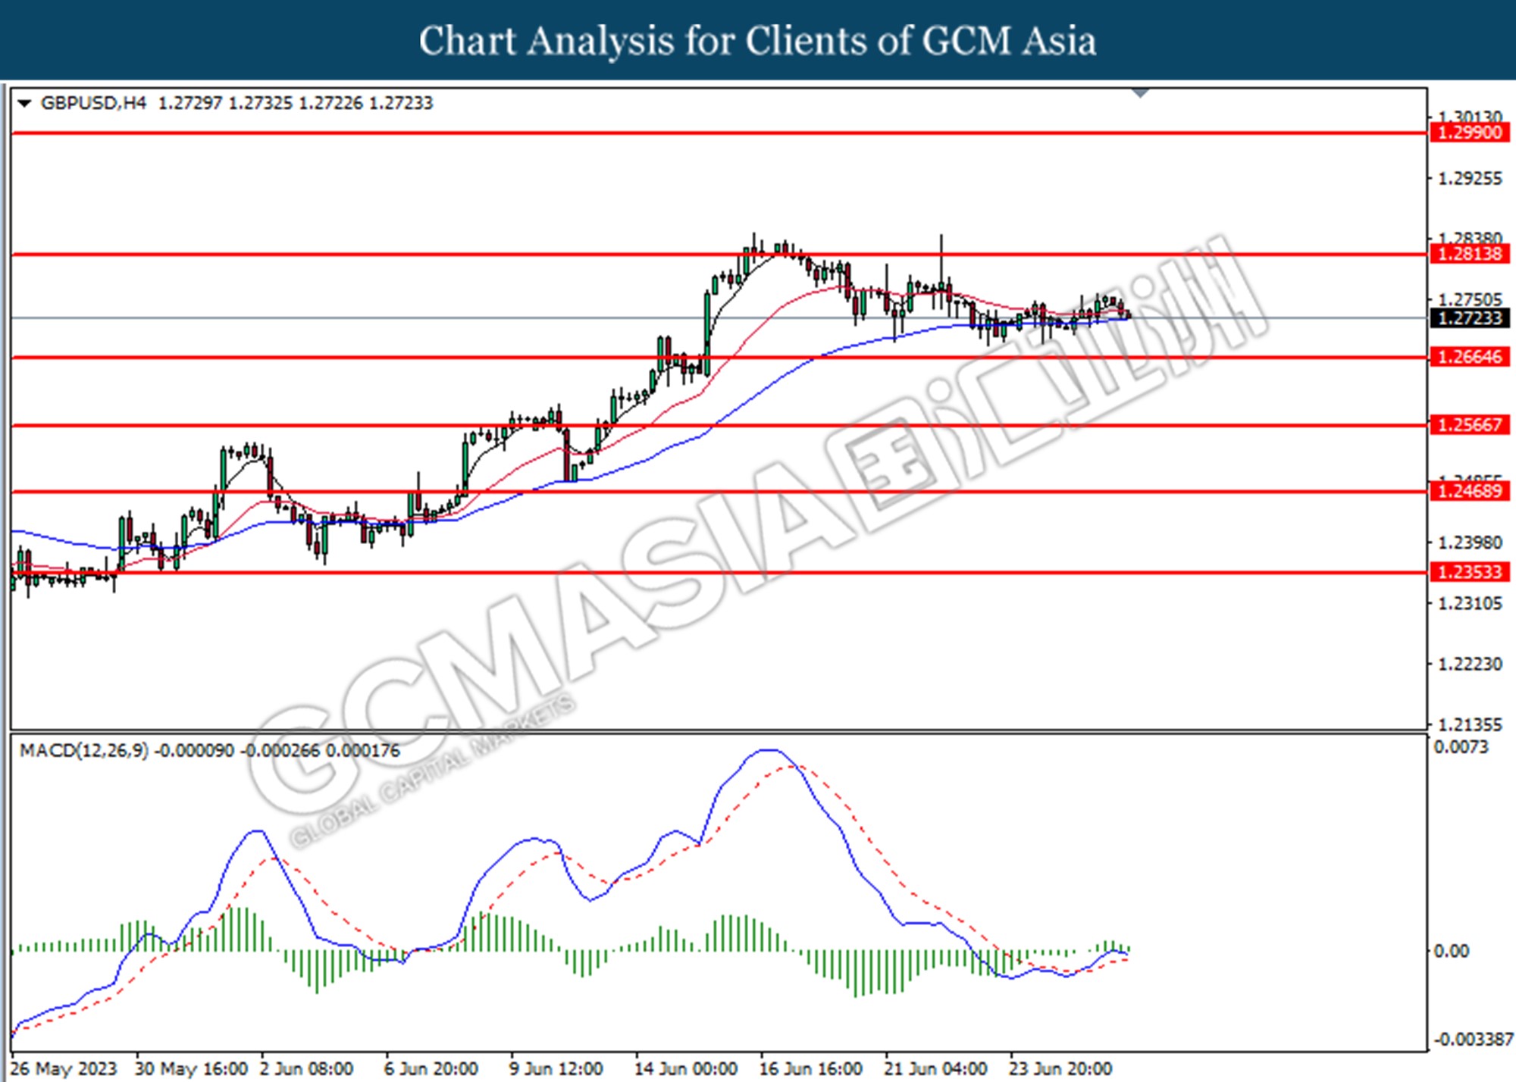Click the GBPUSD,H4 chart title text
Image resolution: width=1516 pixels, height=1082 pixels.
[93, 103]
